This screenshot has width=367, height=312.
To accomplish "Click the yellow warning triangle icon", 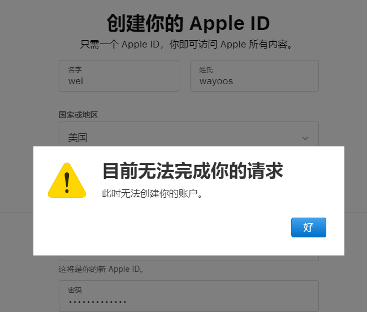I will tap(67, 180).
